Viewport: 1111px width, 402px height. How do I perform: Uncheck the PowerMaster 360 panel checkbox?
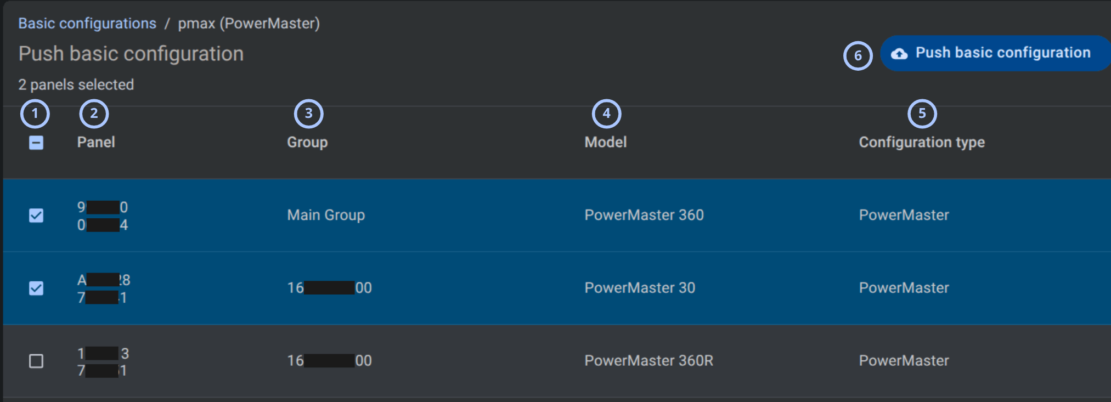[36, 216]
